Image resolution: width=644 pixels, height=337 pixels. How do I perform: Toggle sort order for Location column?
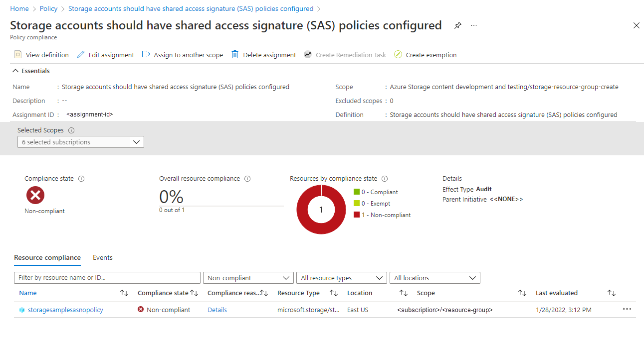pyautogui.click(x=404, y=293)
